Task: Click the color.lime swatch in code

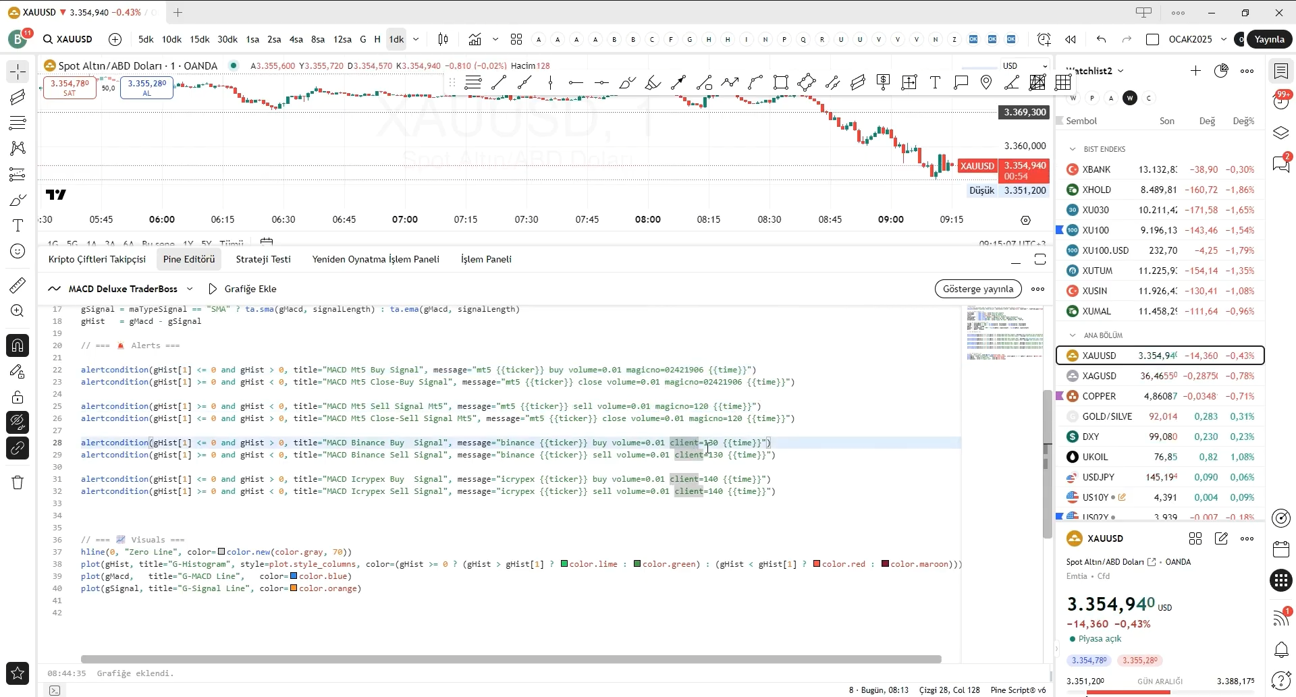Action: coord(564,564)
